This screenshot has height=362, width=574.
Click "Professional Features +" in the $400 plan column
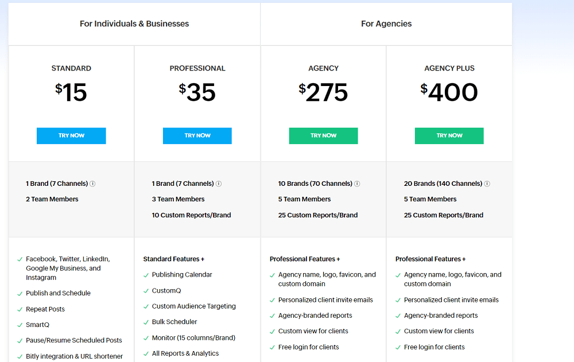[430, 259]
